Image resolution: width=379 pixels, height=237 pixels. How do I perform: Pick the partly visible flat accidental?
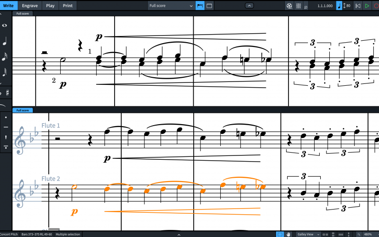click(x=1, y=92)
